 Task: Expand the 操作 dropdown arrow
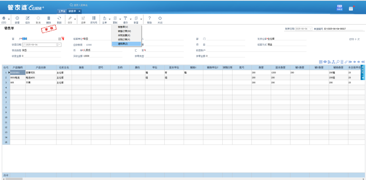[x=131, y=19]
